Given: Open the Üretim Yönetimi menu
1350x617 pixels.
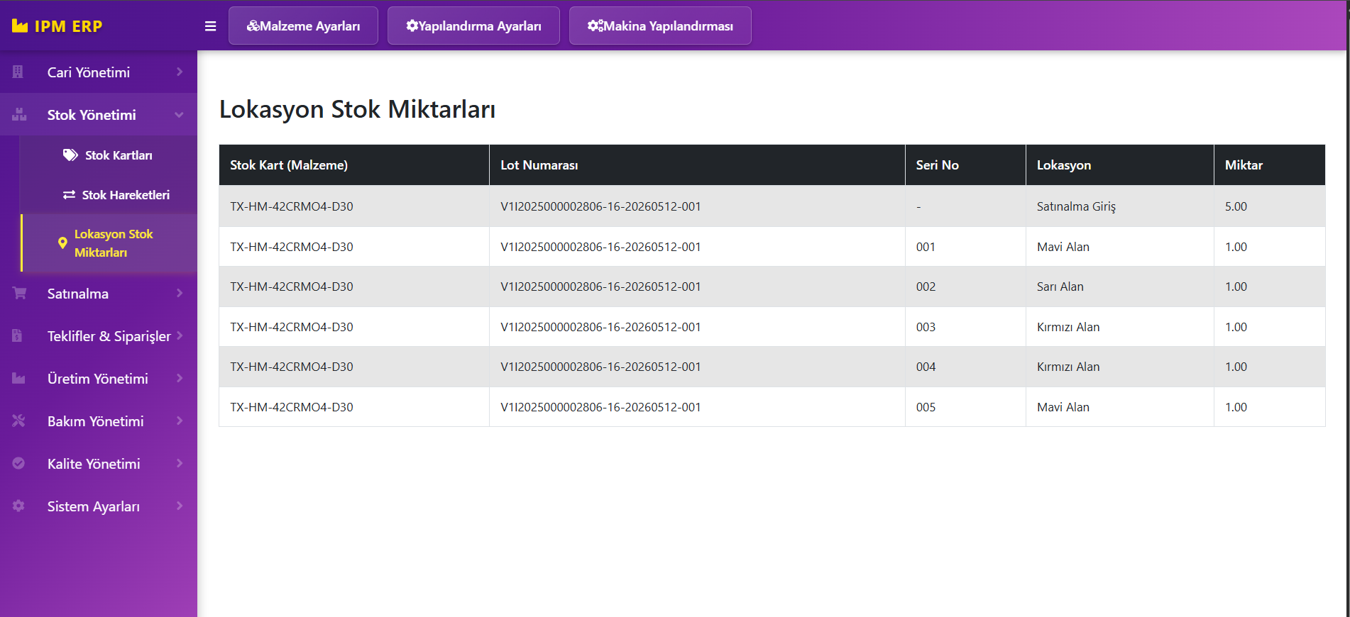Looking at the screenshot, I should (99, 378).
